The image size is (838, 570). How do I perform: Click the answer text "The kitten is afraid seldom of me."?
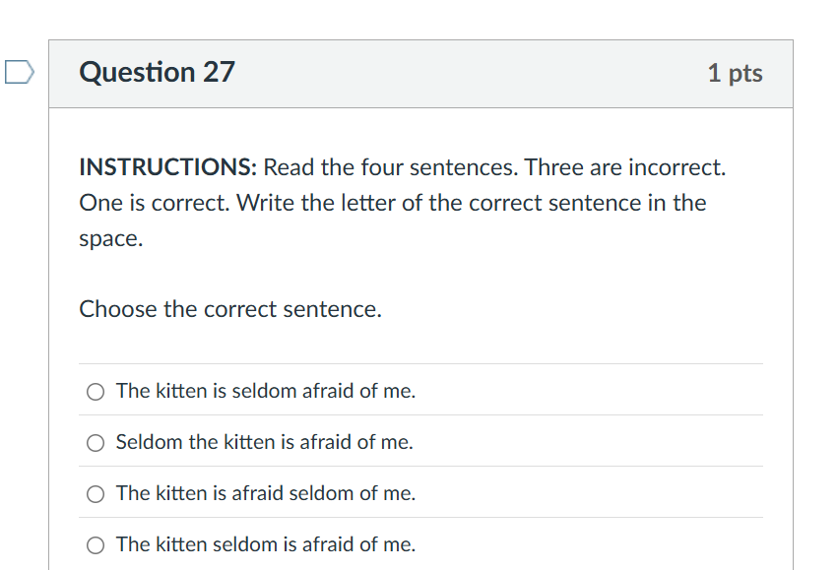point(266,493)
